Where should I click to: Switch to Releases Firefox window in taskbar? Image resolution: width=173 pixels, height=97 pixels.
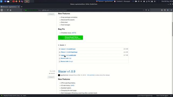105,1
